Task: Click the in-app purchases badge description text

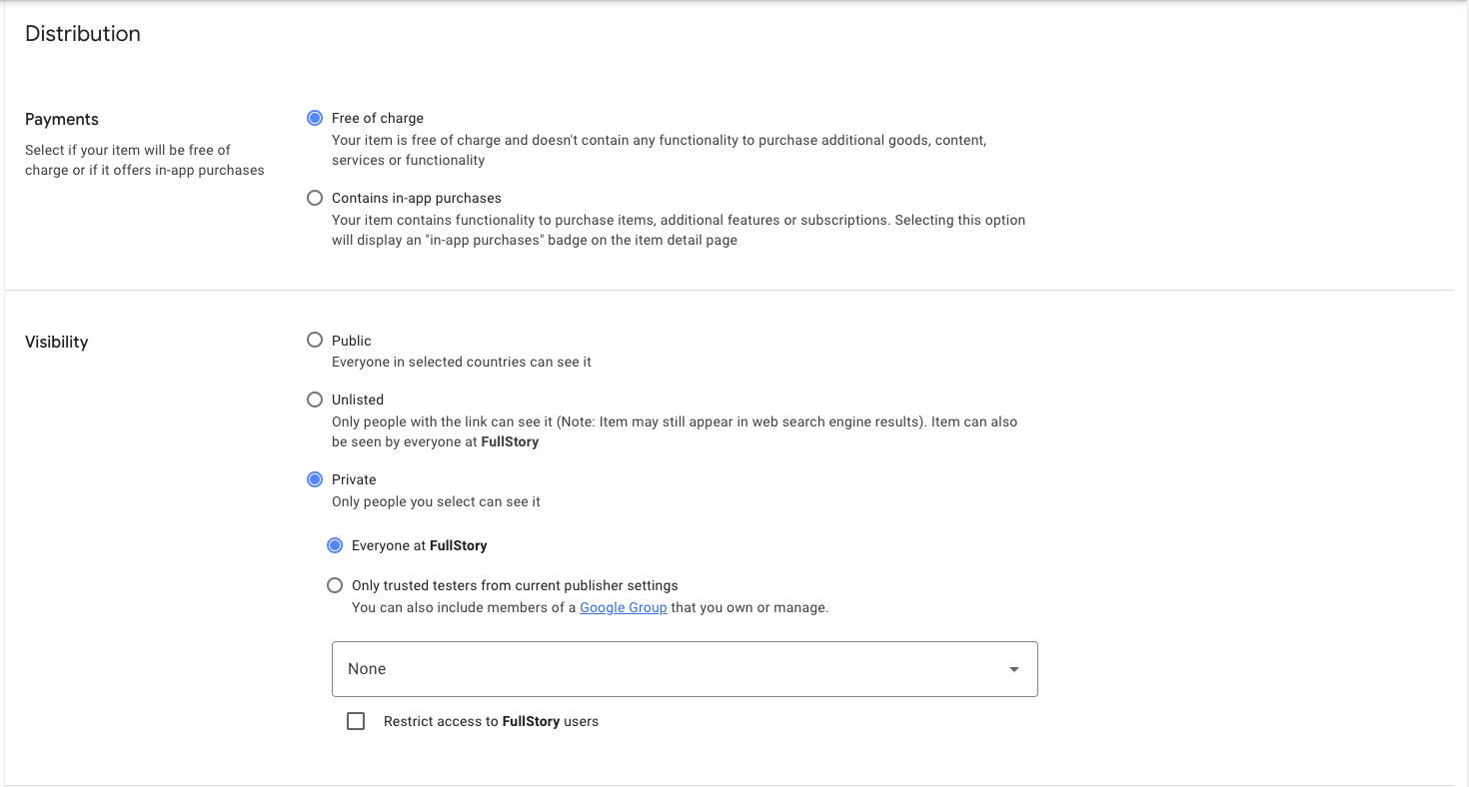Action: click(678, 230)
